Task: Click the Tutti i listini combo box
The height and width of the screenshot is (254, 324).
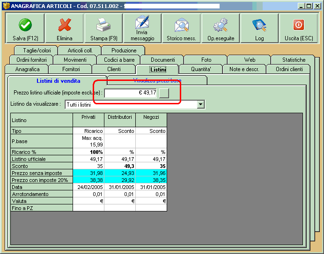Action: 135,104
